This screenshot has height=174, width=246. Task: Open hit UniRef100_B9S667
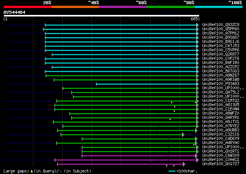coord(221,38)
